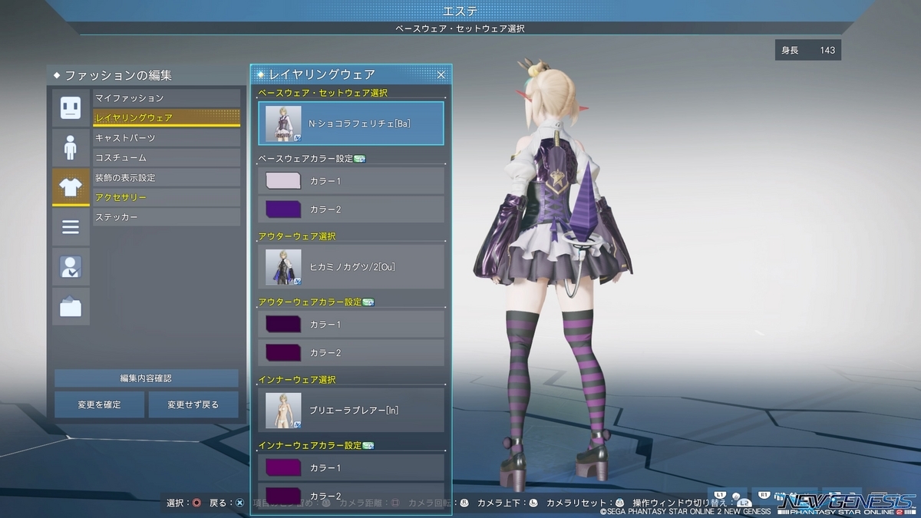Click the ファッションの編集 panel title
This screenshot has height=518, width=921.
[x=118, y=75]
